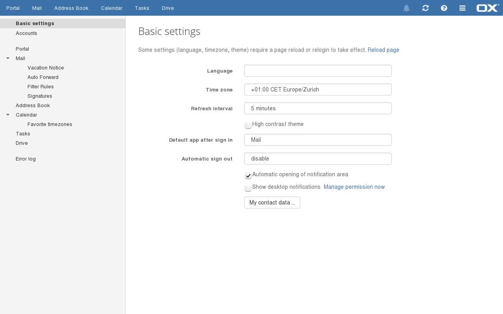503x314 pixels.
Task: Select Vacation Notice in the sidebar
Action: tap(46, 68)
